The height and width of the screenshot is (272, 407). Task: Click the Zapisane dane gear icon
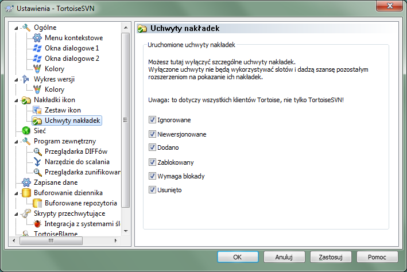click(x=26, y=182)
